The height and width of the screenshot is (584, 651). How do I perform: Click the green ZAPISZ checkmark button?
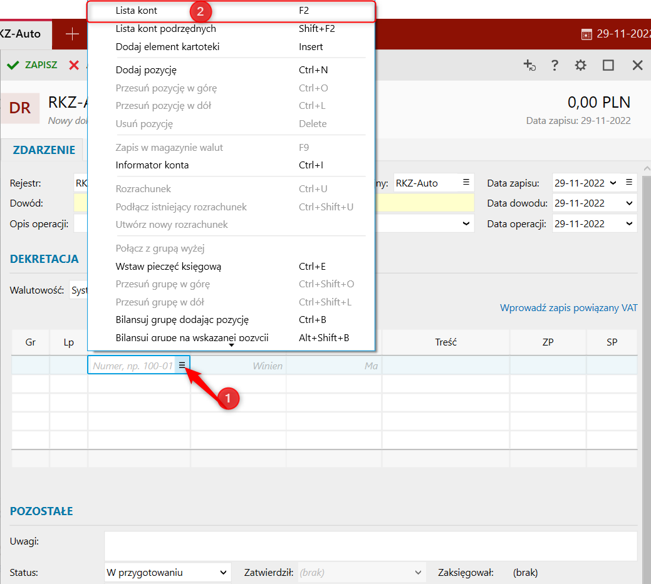tap(33, 65)
